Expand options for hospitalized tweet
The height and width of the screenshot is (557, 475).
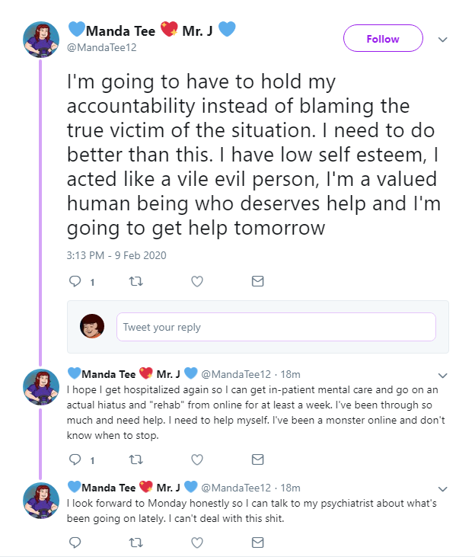[x=443, y=375]
